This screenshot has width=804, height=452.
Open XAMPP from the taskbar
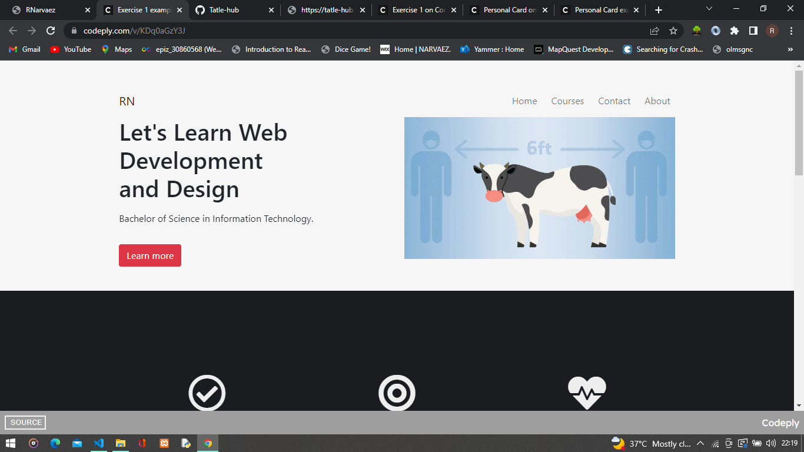164,443
